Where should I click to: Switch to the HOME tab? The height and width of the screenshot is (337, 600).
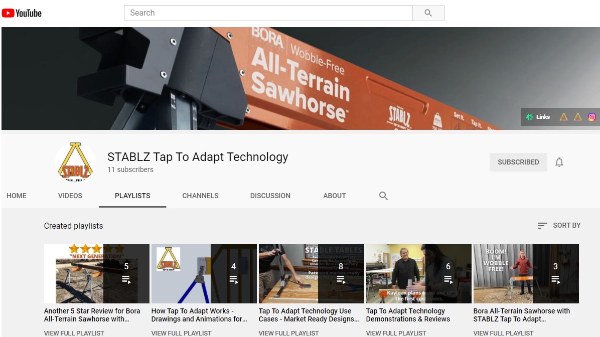(17, 196)
